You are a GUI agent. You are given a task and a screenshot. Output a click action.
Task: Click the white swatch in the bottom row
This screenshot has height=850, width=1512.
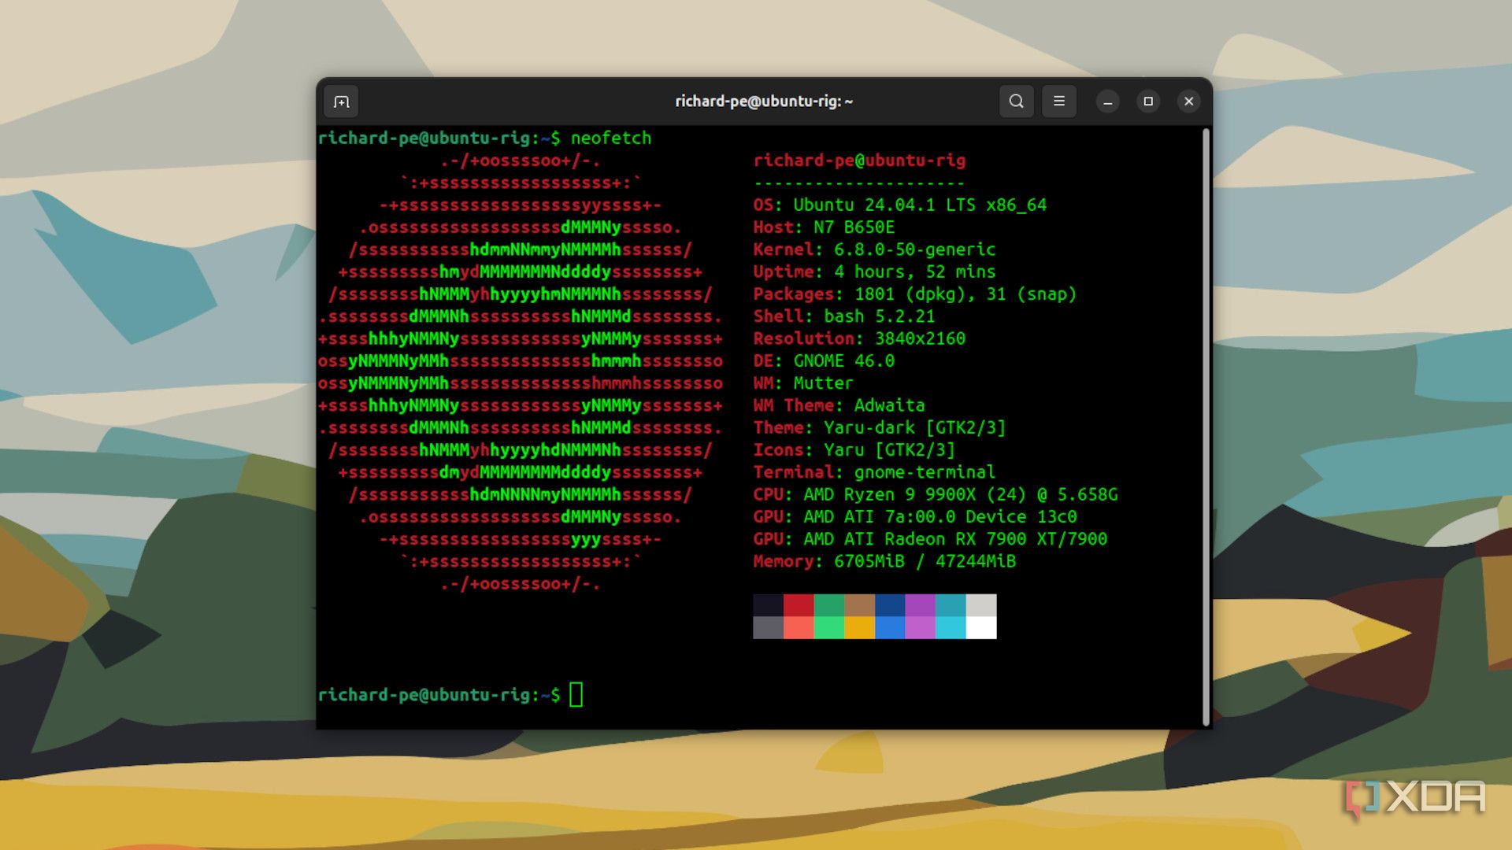tap(981, 628)
